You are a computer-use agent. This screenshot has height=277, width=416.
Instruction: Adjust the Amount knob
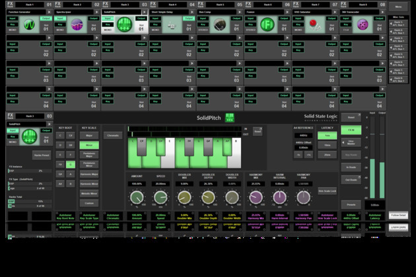pos(137,197)
